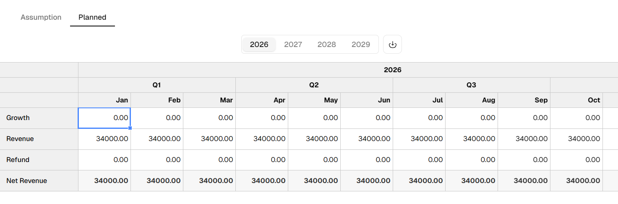Show the 2029 plan

coord(361,44)
